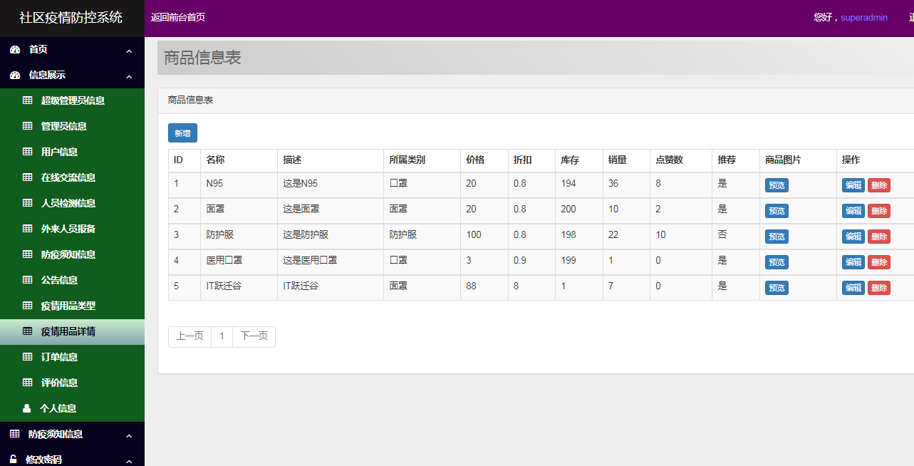Open 在线交流信息 menu entry
The width and height of the screenshot is (914, 466).
click(x=72, y=177)
